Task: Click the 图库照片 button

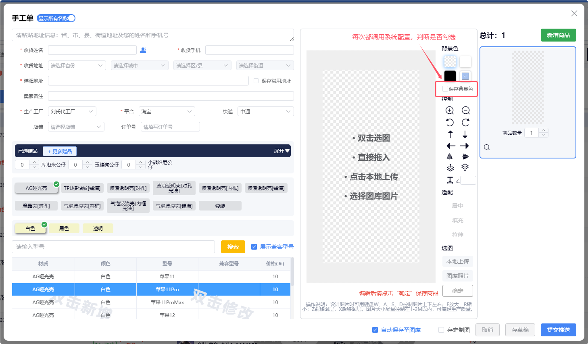Action: [458, 276]
